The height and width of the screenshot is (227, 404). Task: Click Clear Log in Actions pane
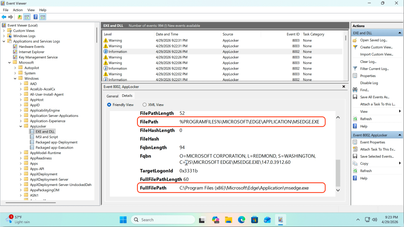click(x=368, y=62)
